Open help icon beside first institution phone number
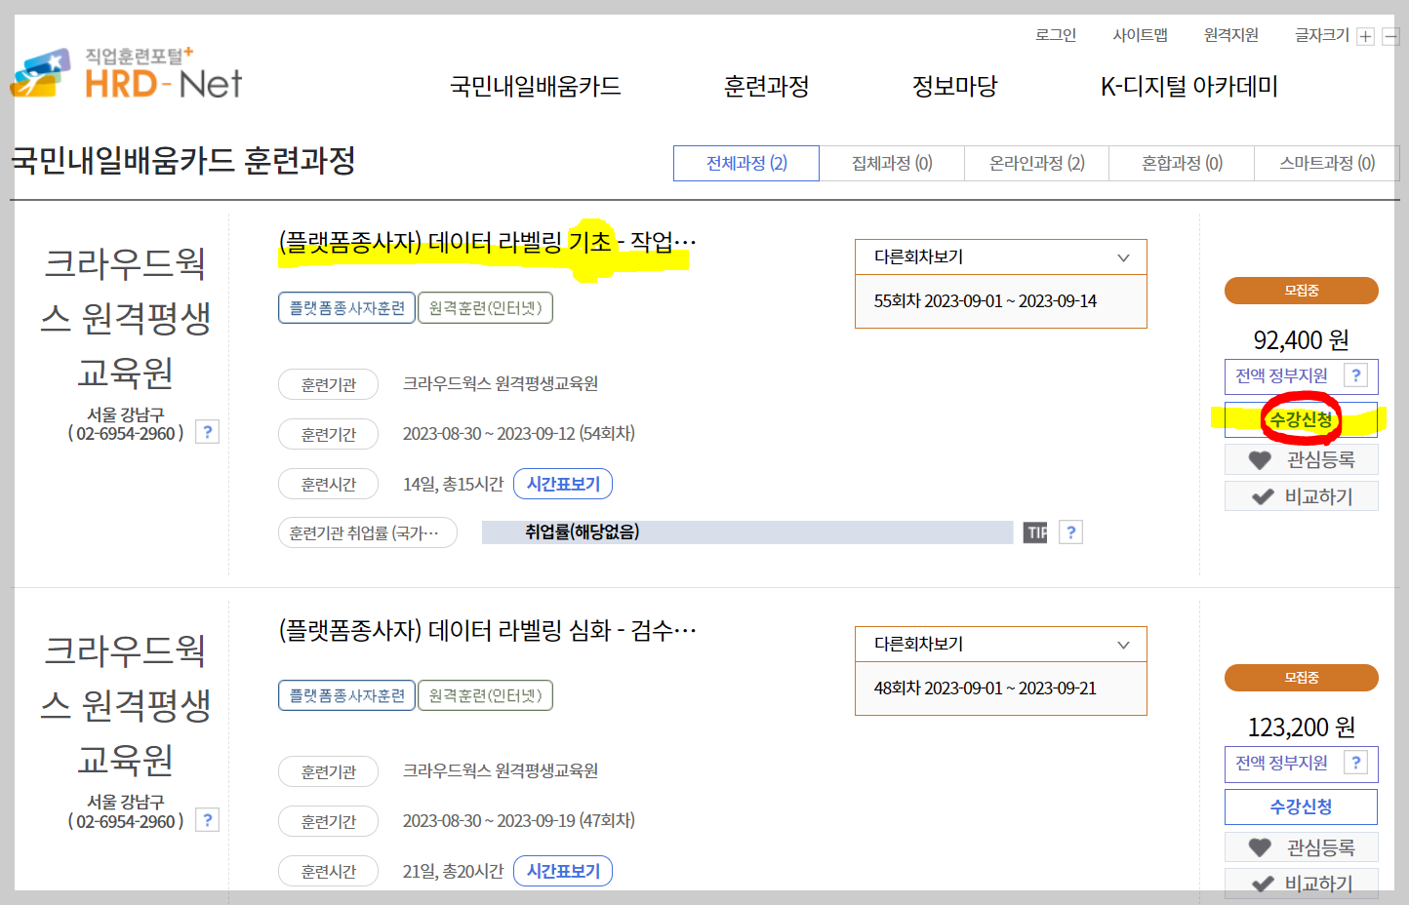This screenshot has width=1409, height=905. 207,432
